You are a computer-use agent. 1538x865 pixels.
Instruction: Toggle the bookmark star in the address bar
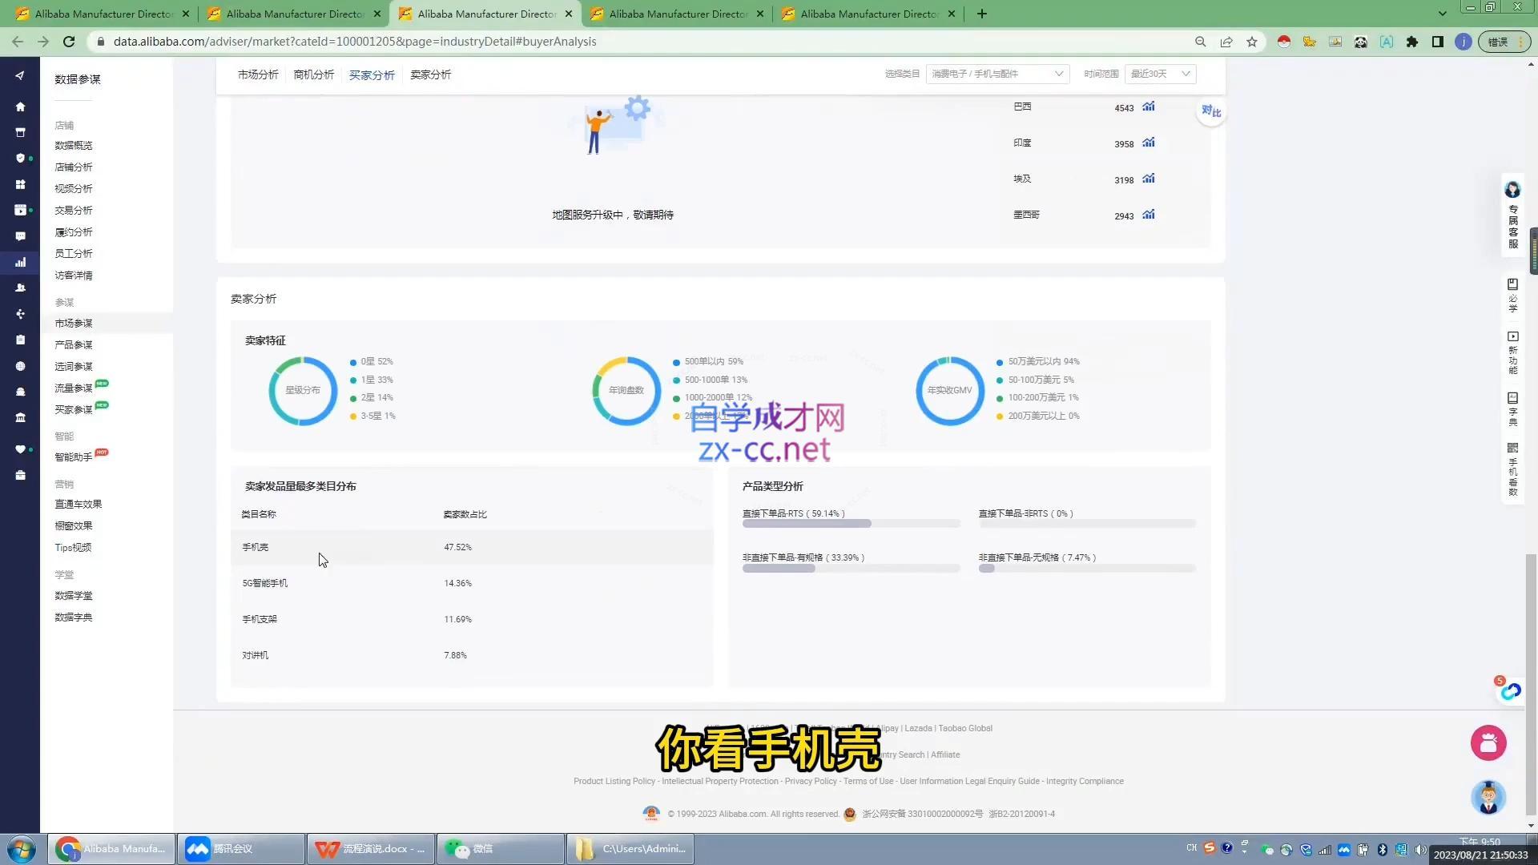1252,42
